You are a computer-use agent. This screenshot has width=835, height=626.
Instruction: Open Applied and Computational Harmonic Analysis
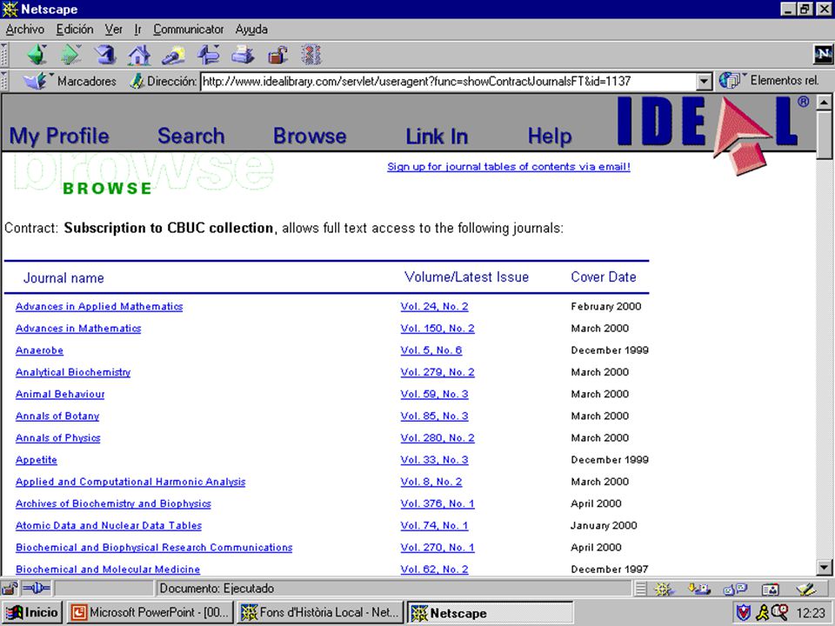[x=130, y=482]
